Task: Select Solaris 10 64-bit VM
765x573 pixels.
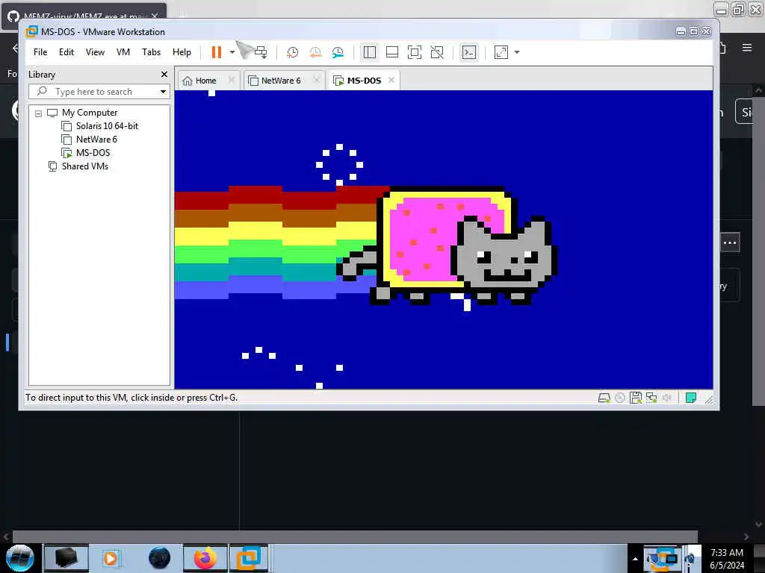Action: (107, 125)
